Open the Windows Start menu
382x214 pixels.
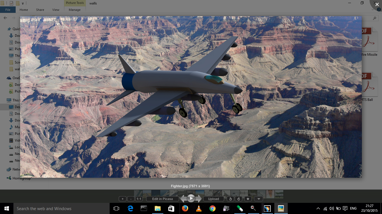(7, 208)
